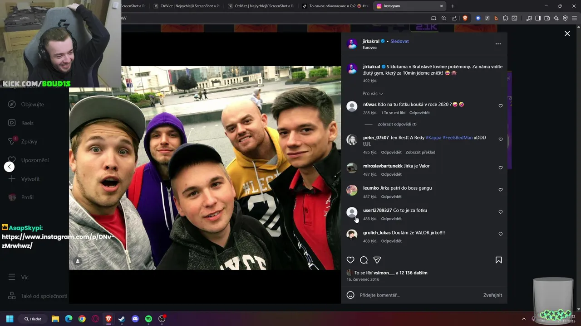Screen dimensions: 581x326
Task: Show hidden tray icons chevron
Action: tap(523, 319)
